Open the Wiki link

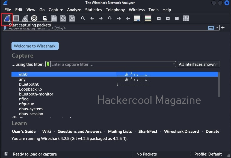46,131
